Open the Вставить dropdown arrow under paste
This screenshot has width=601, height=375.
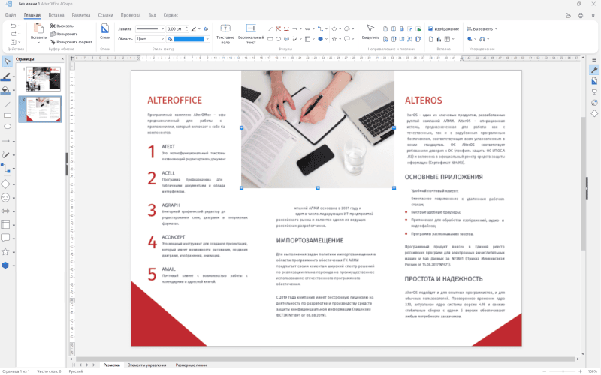(38, 42)
